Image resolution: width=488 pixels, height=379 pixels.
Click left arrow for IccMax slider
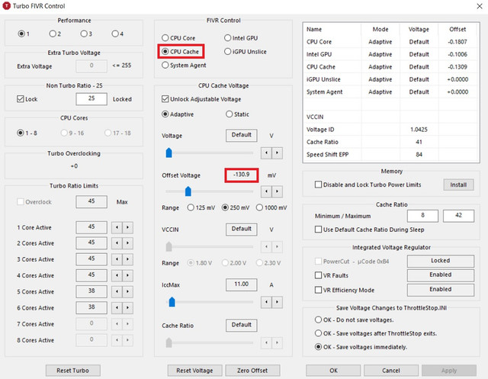[x=266, y=302]
